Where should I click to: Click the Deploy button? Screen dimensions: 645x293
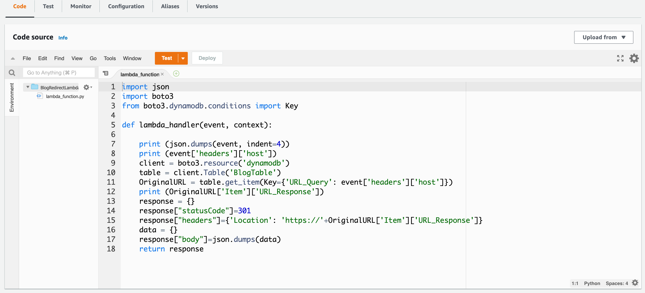pos(207,58)
